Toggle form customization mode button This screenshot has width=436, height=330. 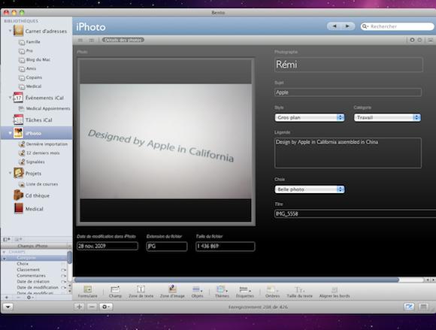click(409, 307)
